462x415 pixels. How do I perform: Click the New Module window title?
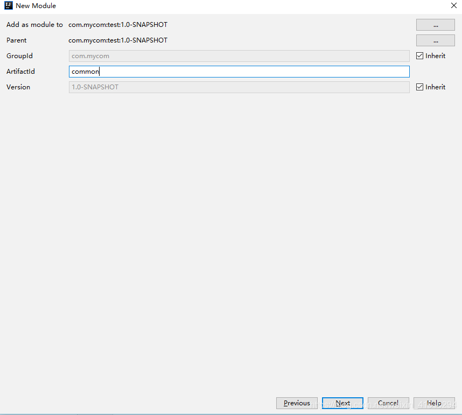point(36,5)
